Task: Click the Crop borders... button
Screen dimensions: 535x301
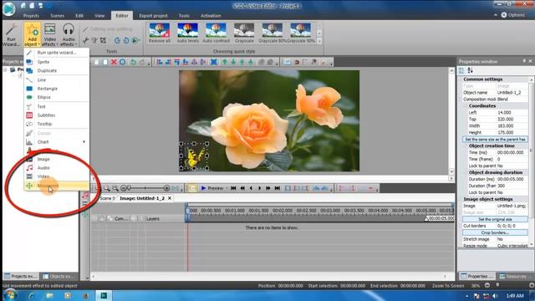Action: tap(495, 232)
